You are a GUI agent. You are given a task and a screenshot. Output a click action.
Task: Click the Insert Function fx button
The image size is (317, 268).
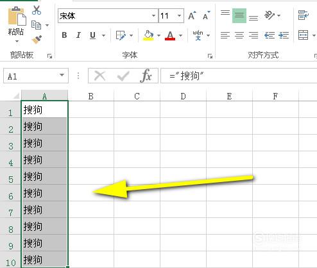click(146, 76)
